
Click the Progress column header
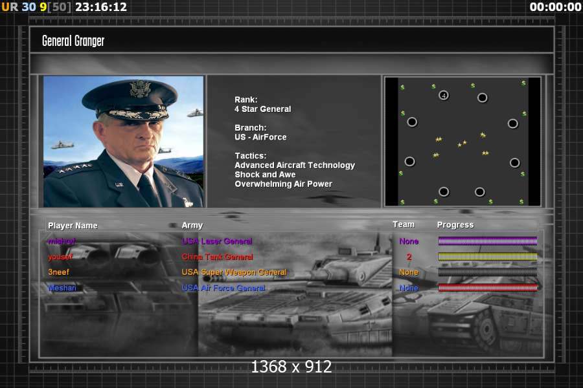pos(455,224)
